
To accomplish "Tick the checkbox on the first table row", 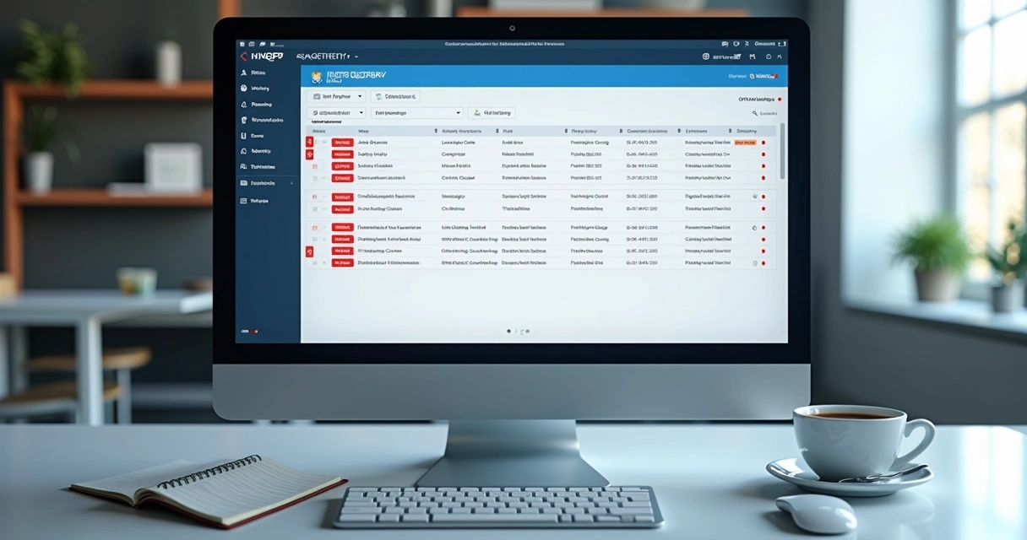I will (x=318, y=142).
